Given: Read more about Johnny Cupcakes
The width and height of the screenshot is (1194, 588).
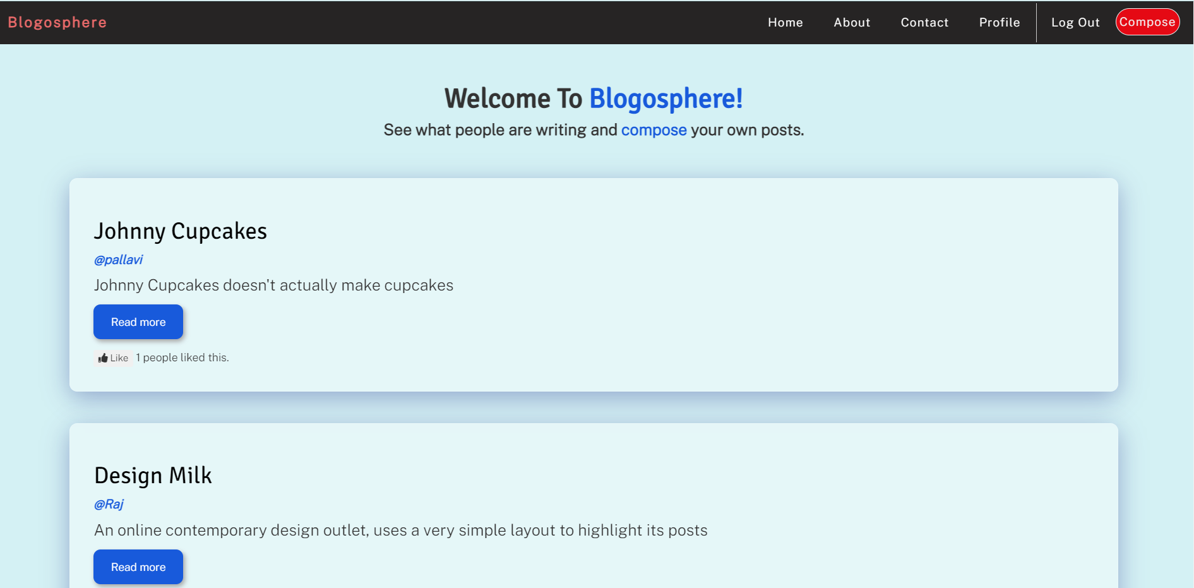Looking at the screenshot, I should pyautogui.click(x=138, y=321).
